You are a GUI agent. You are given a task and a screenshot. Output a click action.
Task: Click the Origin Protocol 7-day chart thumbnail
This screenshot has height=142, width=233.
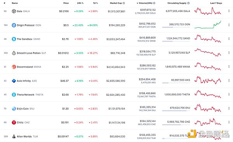point(208,25)
